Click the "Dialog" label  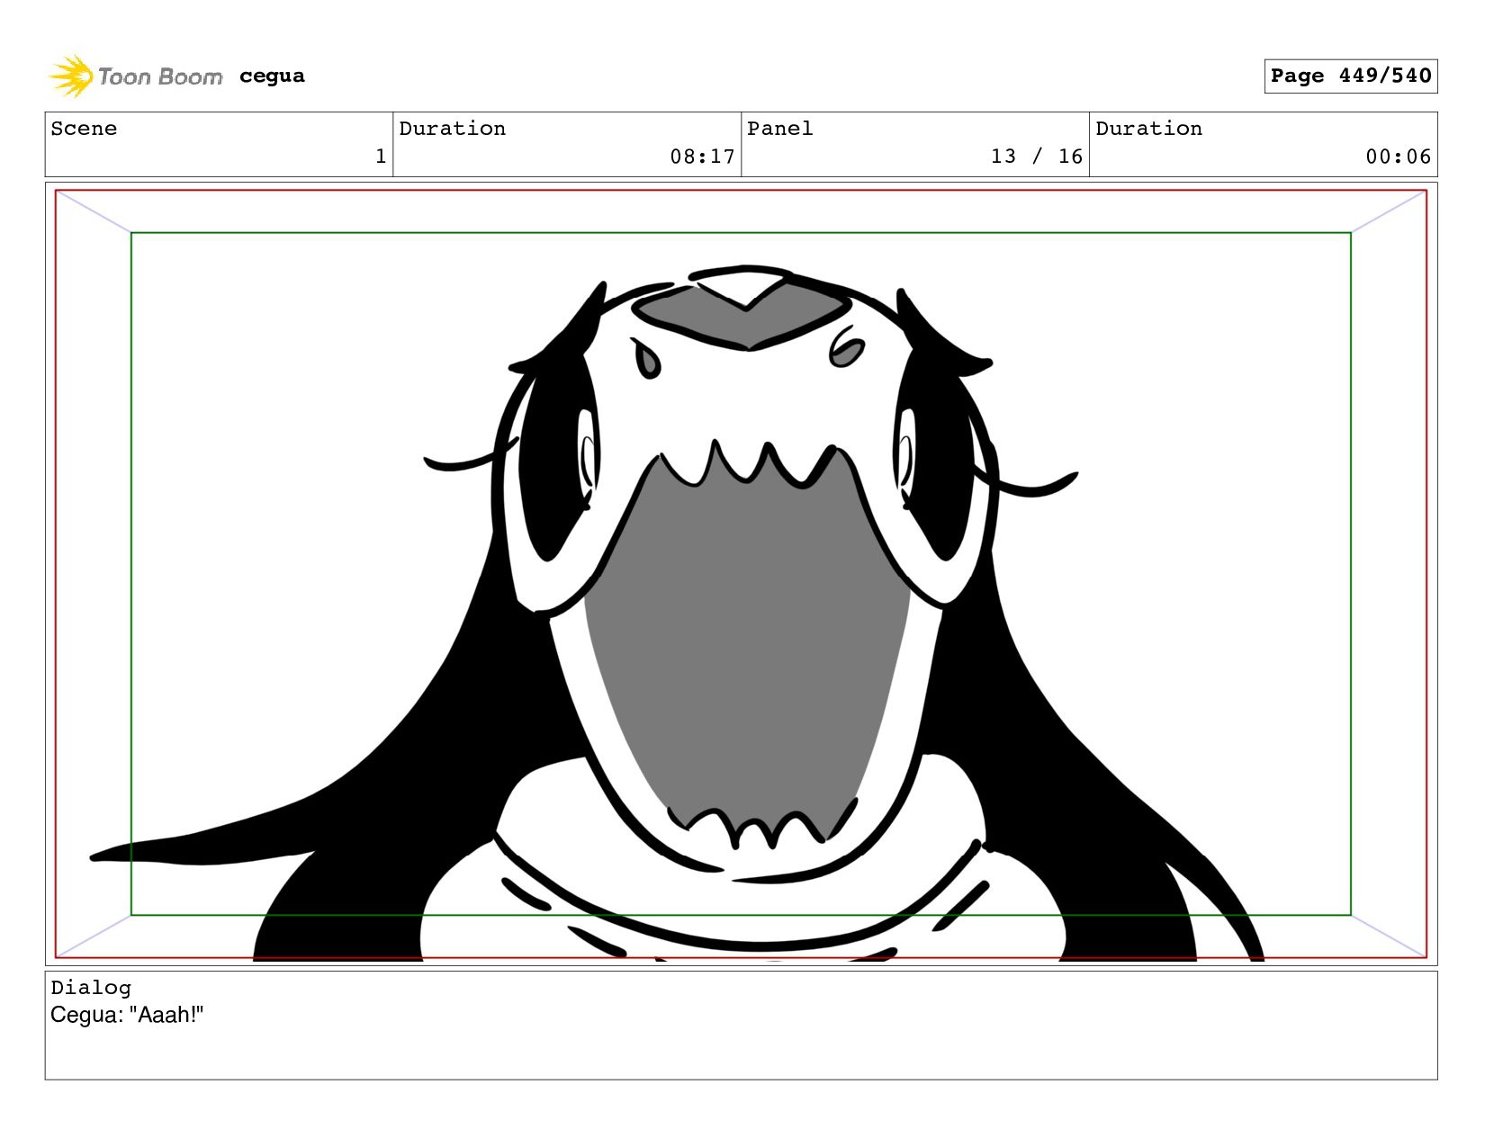(x=91, y=988)
